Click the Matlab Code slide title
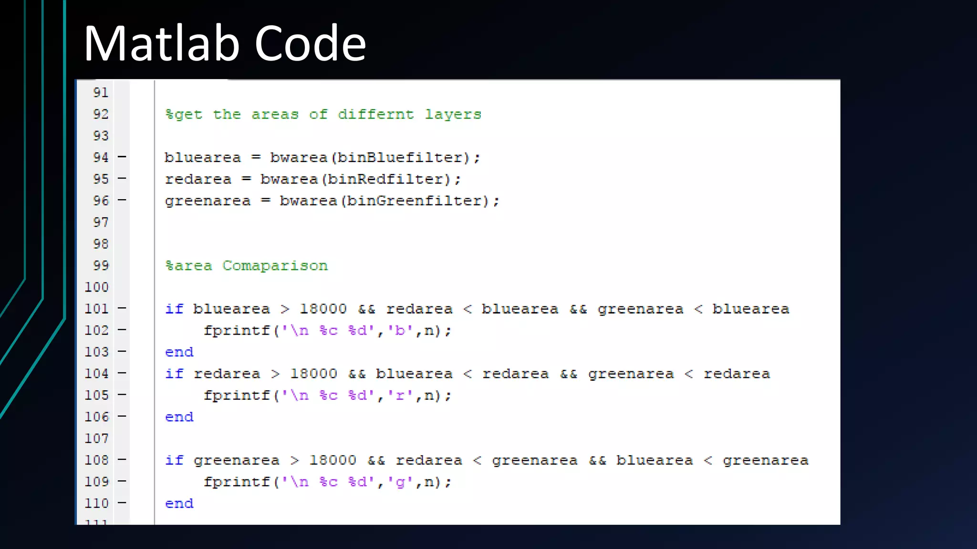 point(225,43)
